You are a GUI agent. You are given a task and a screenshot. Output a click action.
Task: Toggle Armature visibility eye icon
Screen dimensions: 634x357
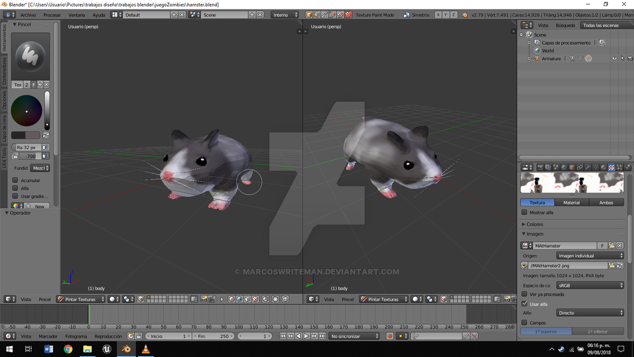[x=615, y=58]
